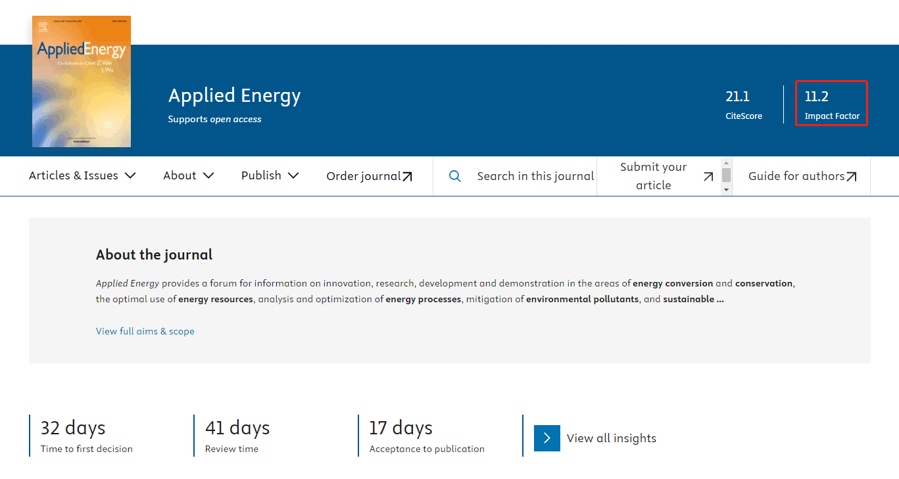Click Submit your article
The height and width of the screenshot is (479, 899).
[x=653, y=176]
